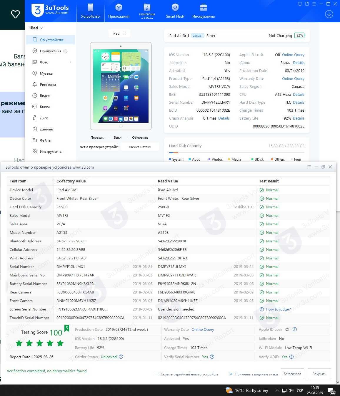The image size is (340, 396).
Task: Click the Others legend color swatch
Action: pyautogui.click(x=272, y=159)
